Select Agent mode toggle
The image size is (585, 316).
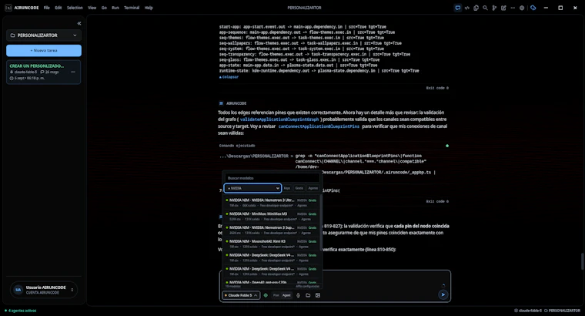pyautogui.click(x=286, y=295)
